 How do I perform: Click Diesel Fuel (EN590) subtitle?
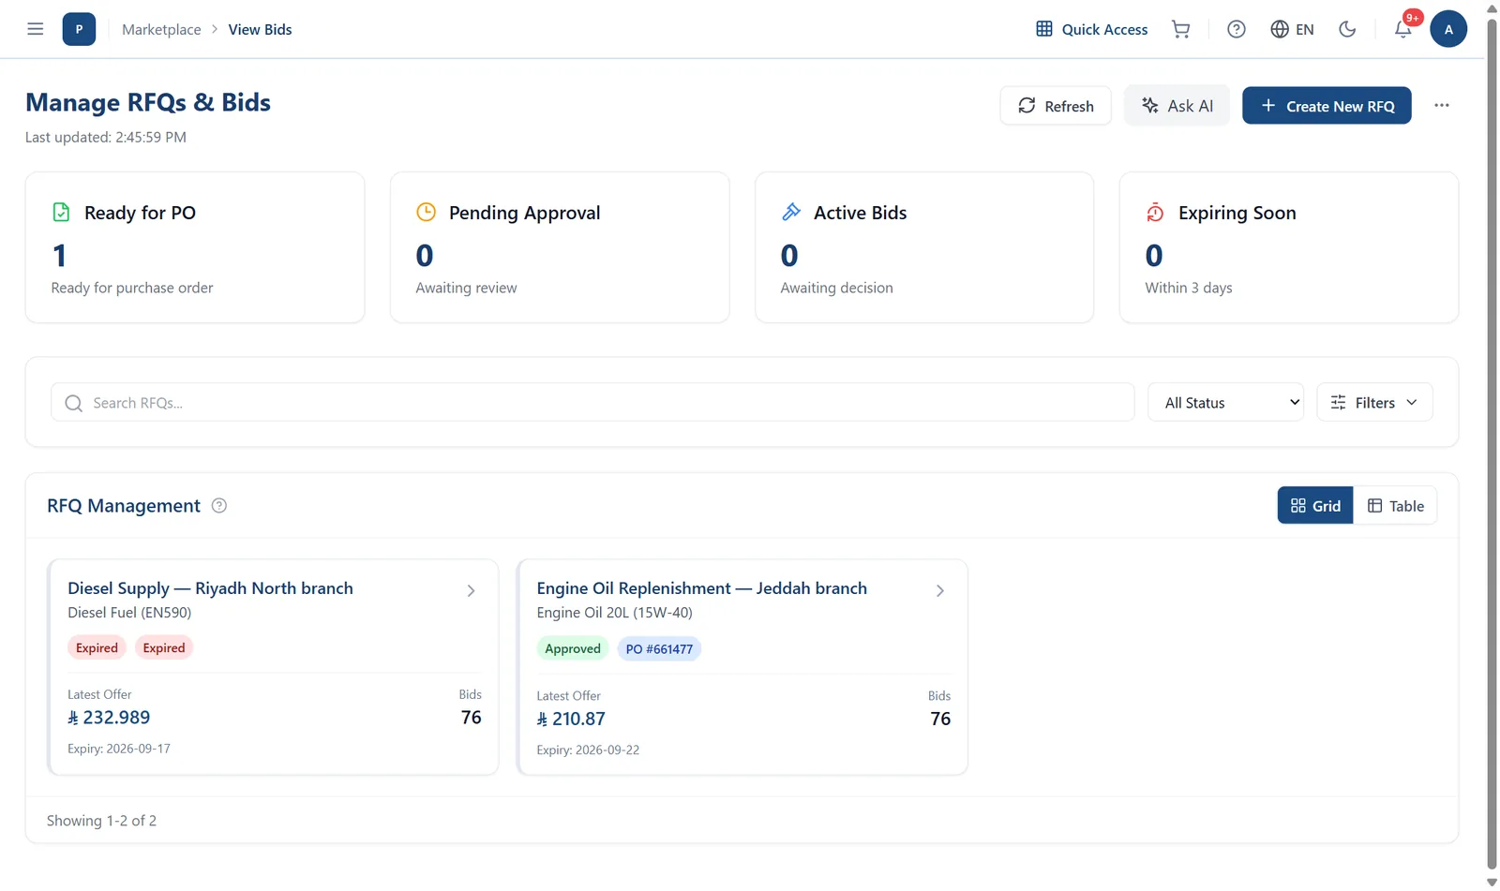129,613
